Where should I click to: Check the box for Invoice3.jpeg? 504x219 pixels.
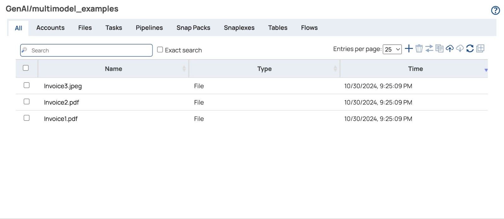click(27, 85)
